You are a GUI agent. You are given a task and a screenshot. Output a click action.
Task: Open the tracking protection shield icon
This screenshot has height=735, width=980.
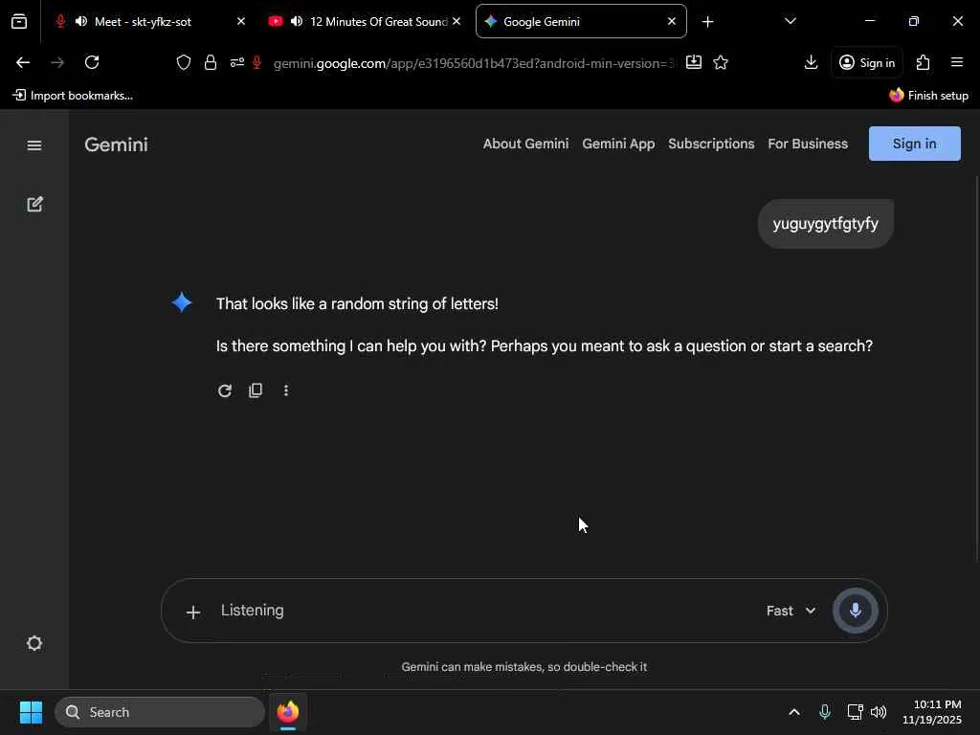[x=183, y=62]
